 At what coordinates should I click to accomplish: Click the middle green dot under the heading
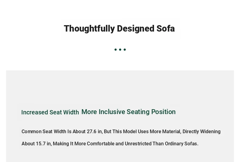(120, 49)
